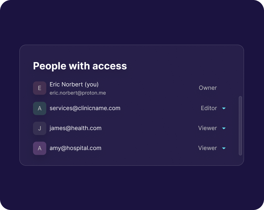The height and width of the screenshot is (210, 264).
Task: Click empty space below amy@hospital.com in the dialog
Action: click(129, 160)
